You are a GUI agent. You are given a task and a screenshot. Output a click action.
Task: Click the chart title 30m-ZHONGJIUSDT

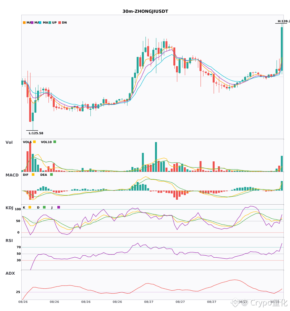(x=145, y=11)
